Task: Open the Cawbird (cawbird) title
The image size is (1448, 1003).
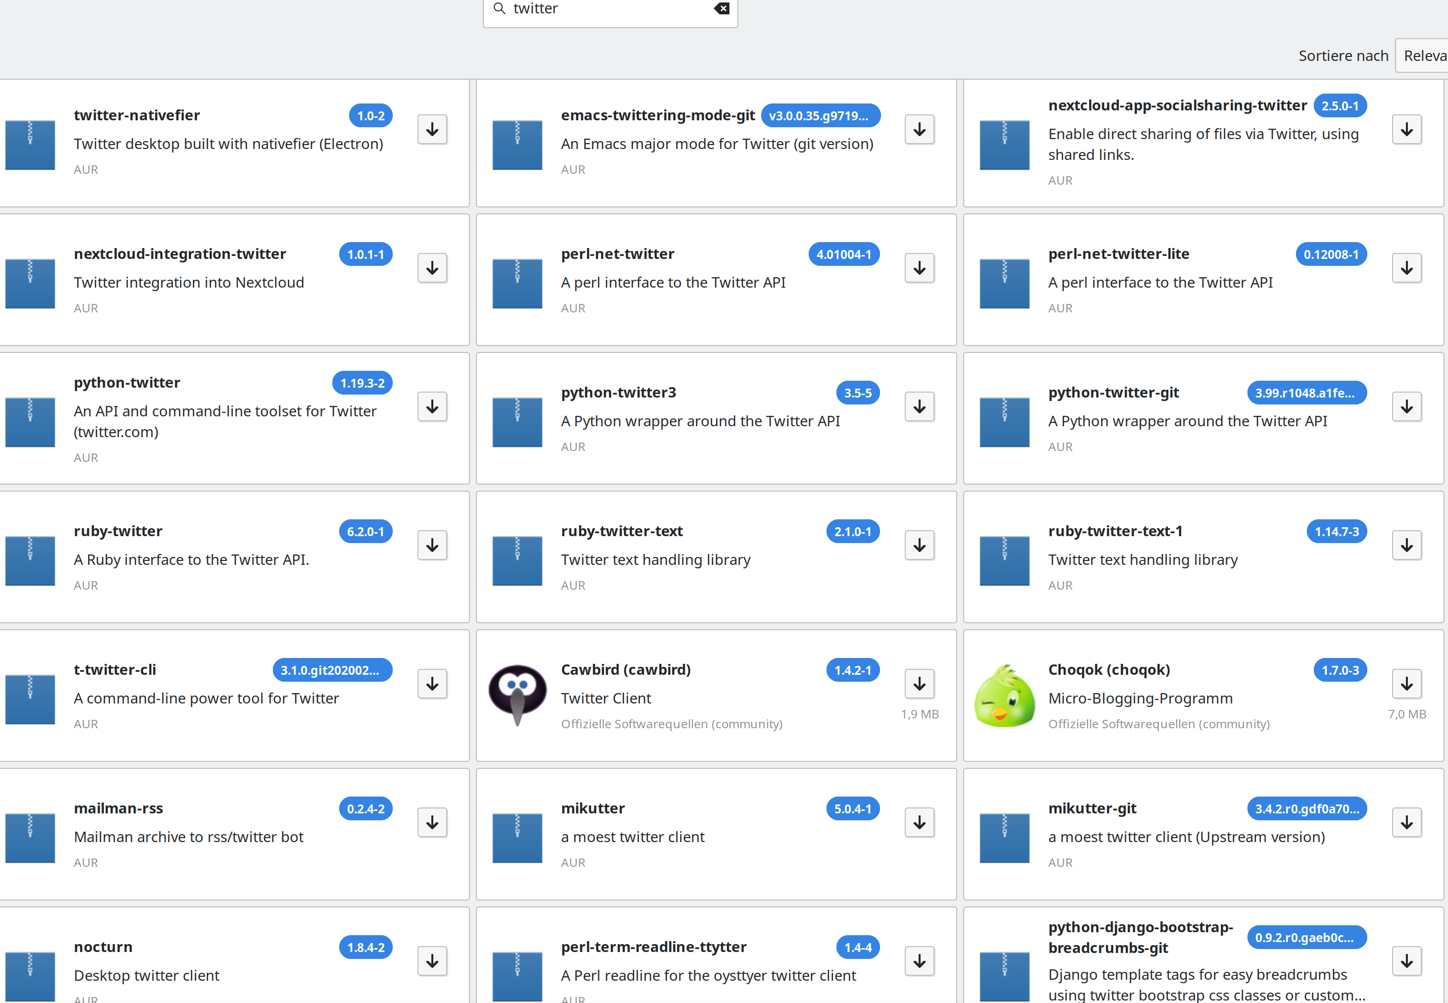Action: coord(626,669)
